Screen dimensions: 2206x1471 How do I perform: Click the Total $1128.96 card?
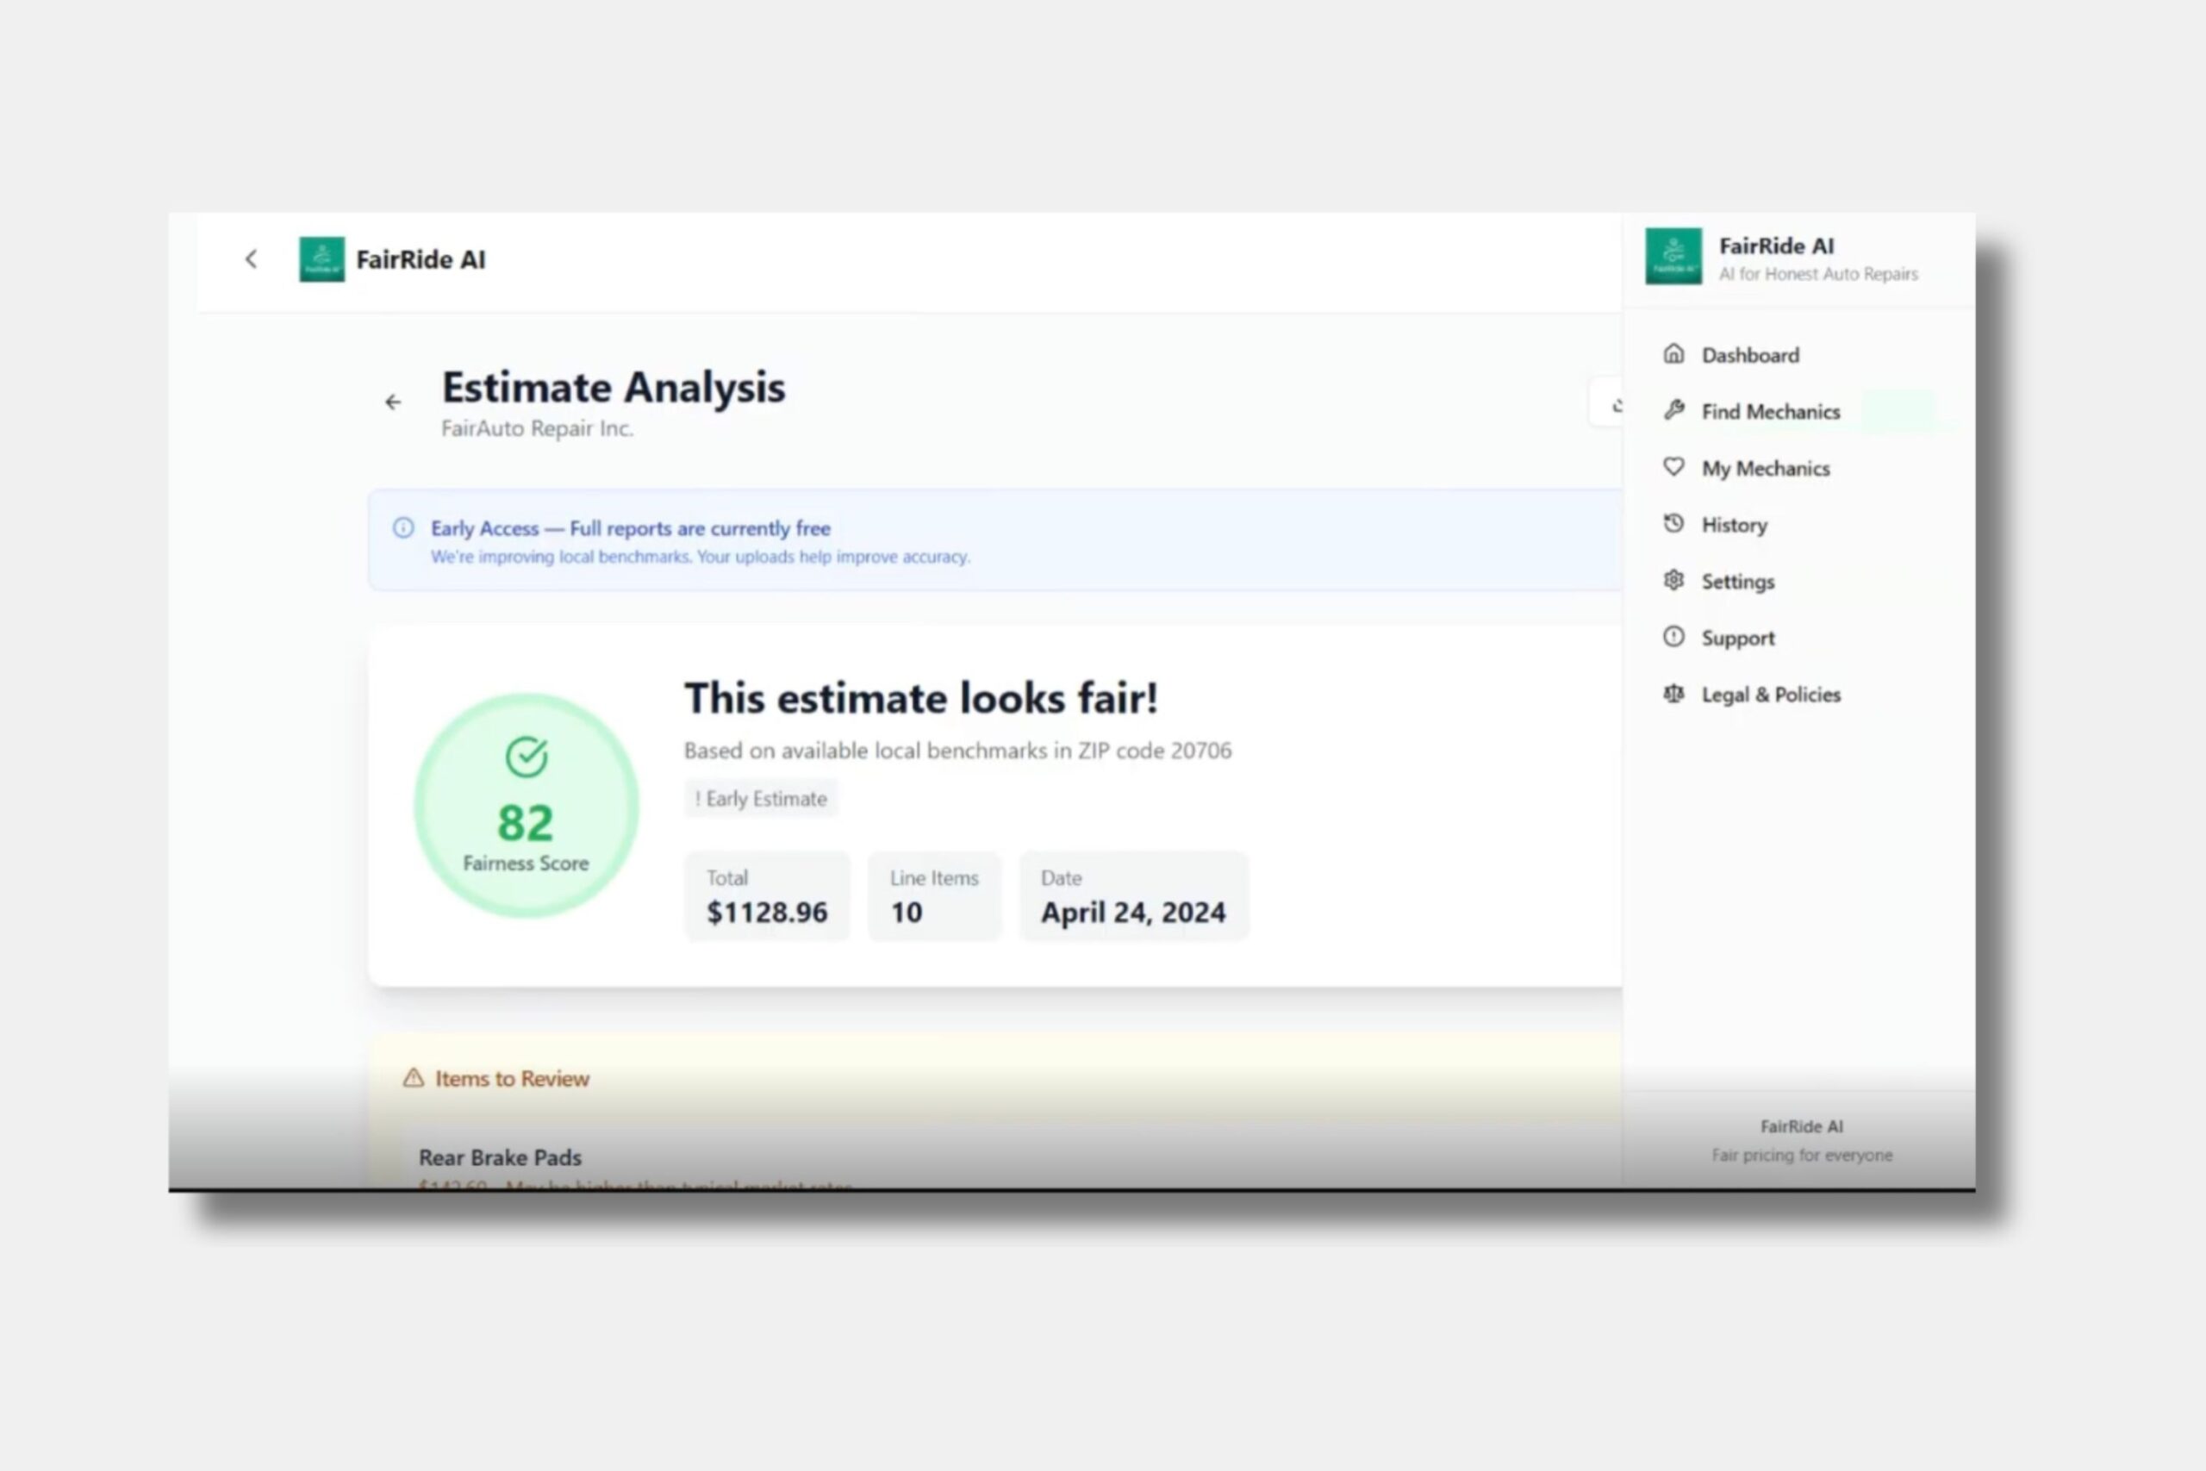click(767, 896)
